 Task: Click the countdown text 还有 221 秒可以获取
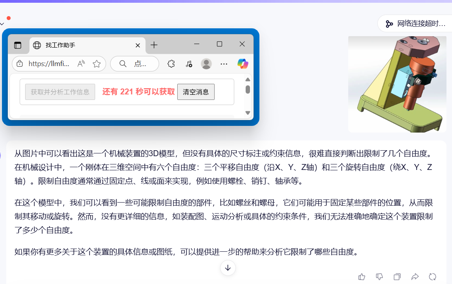[x=138, y=92]
